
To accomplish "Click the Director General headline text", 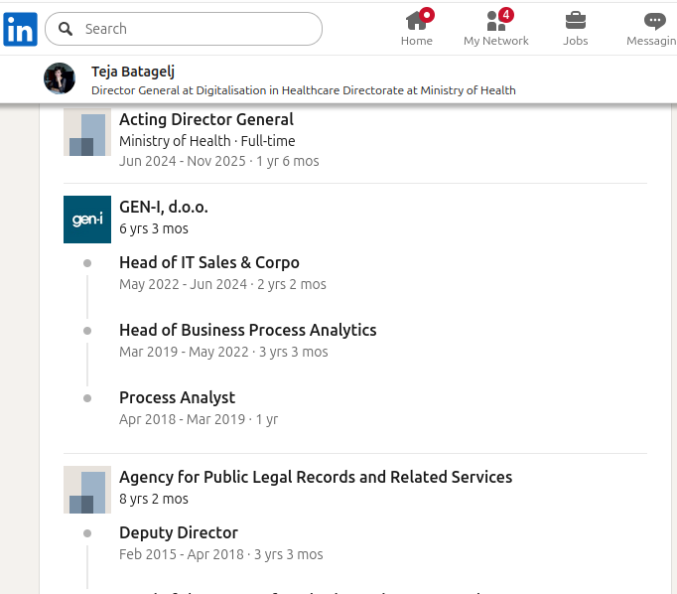I will (x=304, y=90).
